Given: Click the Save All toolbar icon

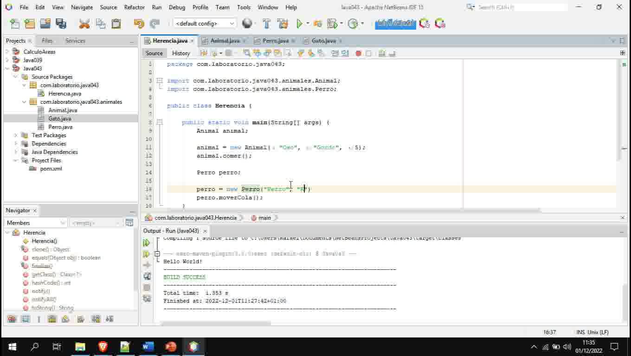Looking at the screenshot, I should click(61, 24).
